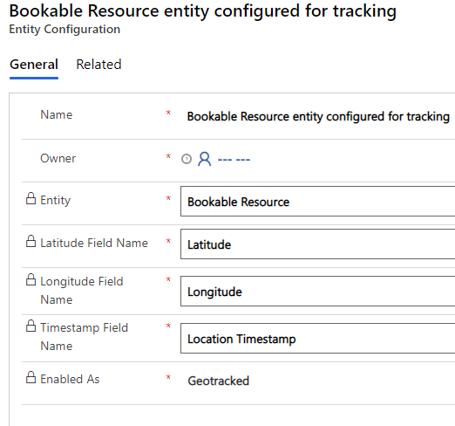Click the Location Timestamp input box
455x426 pixels.
click(x=318, y=339)
